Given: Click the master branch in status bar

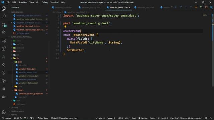Looking at the screenshot, I should pos(7,118).
